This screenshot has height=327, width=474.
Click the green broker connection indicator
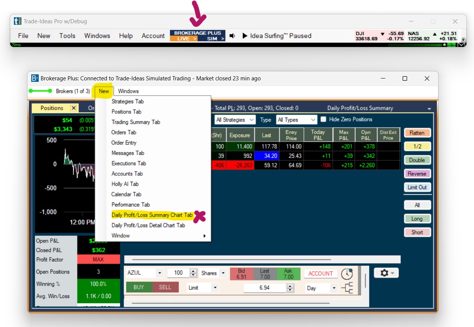point(40,91)
